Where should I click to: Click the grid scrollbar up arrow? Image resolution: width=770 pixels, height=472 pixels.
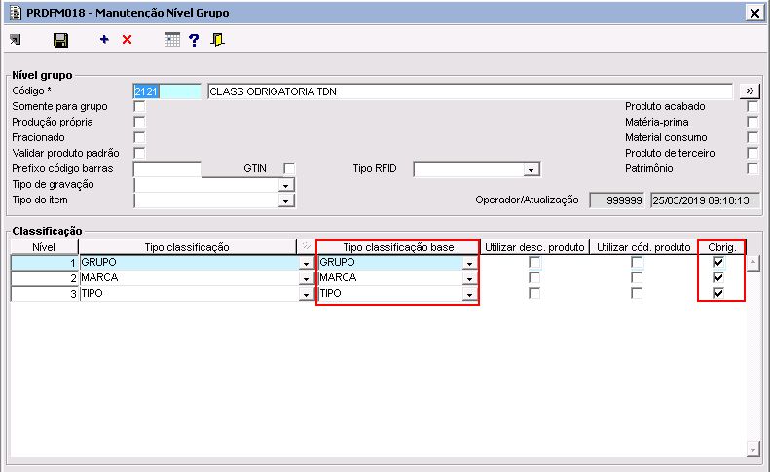(753, 263)
